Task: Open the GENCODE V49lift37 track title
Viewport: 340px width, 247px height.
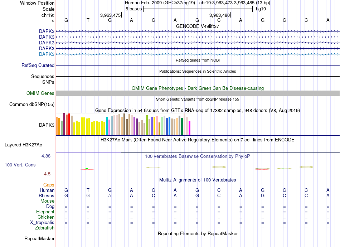Action: point(198,26)
